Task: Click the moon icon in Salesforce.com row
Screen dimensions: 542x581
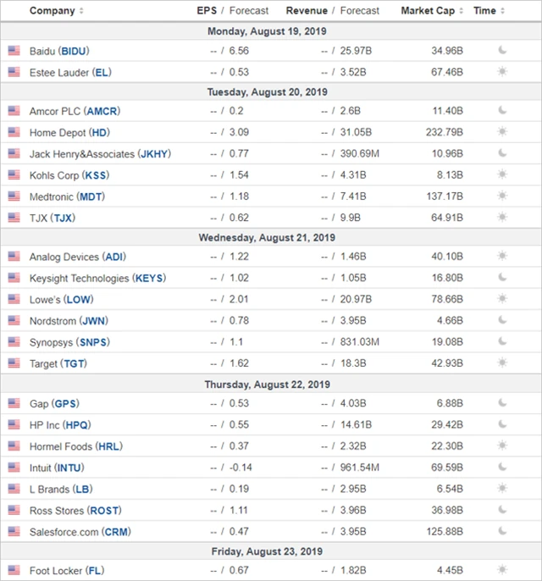Action: pyautogui.click(x=502, y=532)
